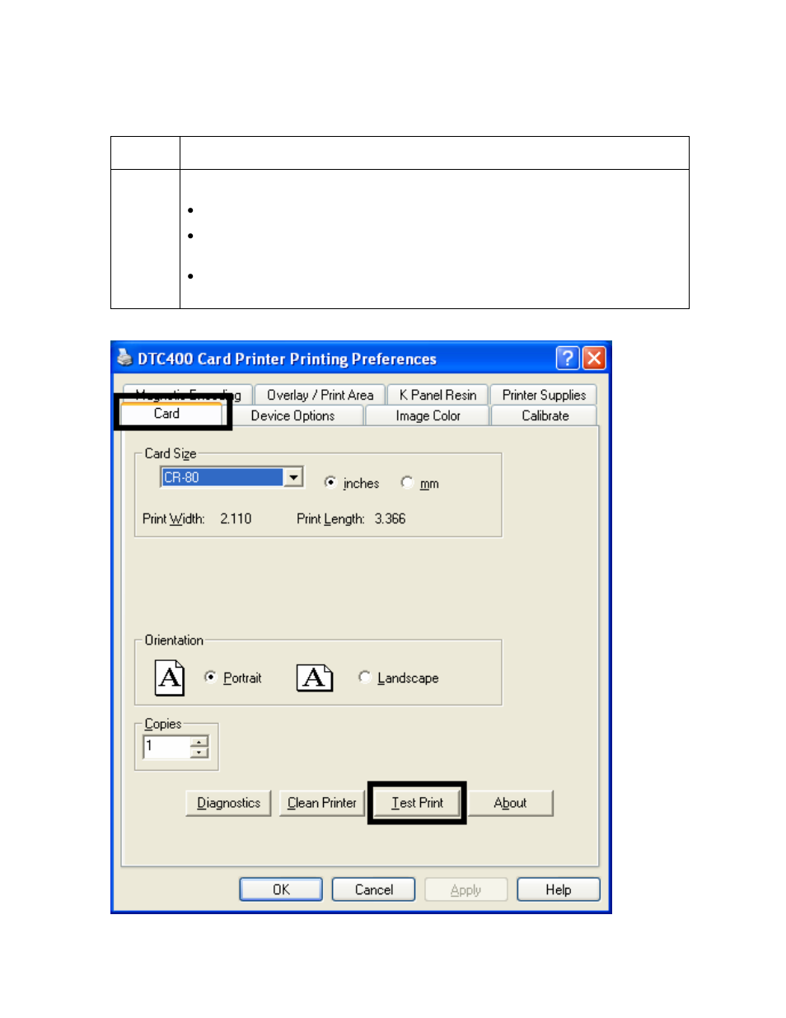The image size is (786, 1018).
Task: Open the CR-80 card size dropdown arrow
Action: (294, 477)
